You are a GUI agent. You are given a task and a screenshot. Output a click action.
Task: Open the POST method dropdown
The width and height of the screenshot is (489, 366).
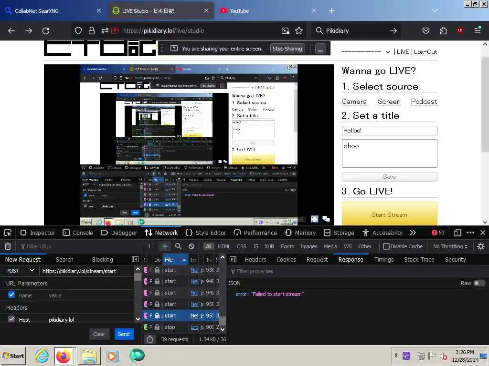pos(20,271)
